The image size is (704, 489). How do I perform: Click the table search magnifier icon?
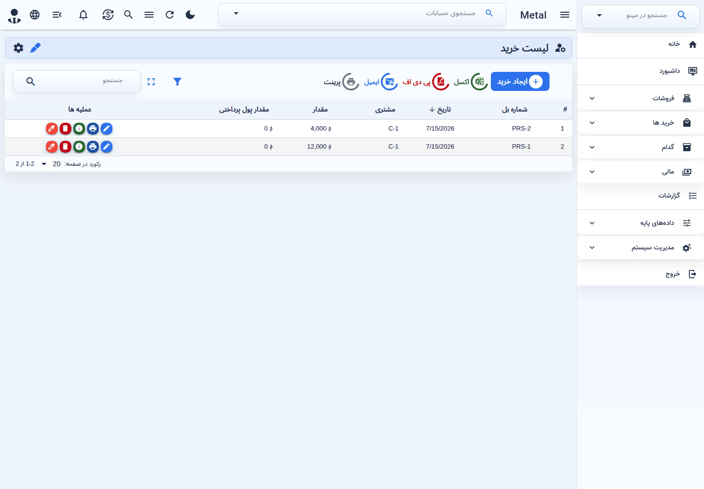[30, 82]
